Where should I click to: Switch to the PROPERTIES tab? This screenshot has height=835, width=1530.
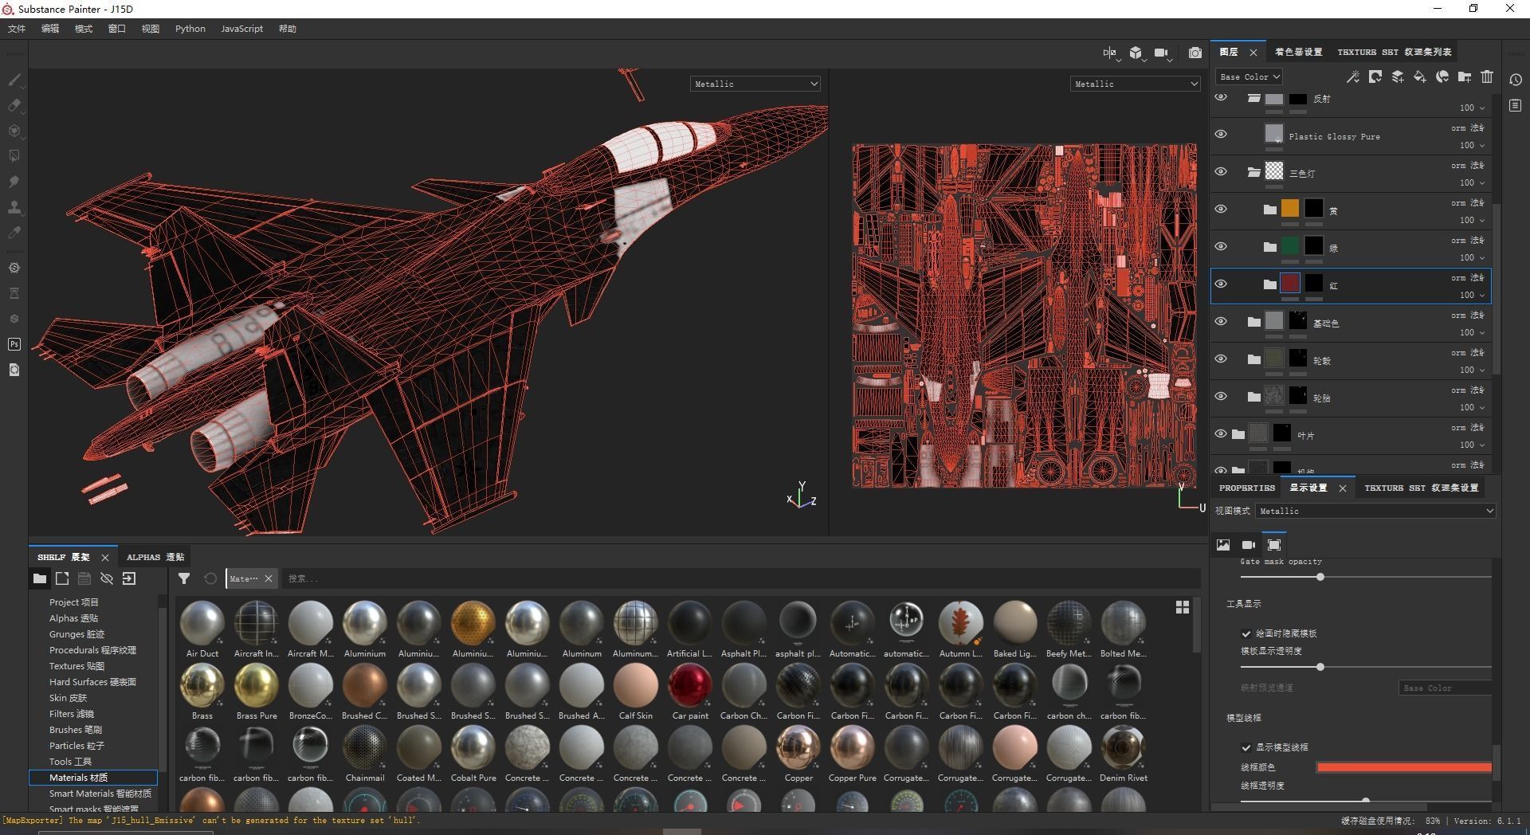pos(1247,488)
